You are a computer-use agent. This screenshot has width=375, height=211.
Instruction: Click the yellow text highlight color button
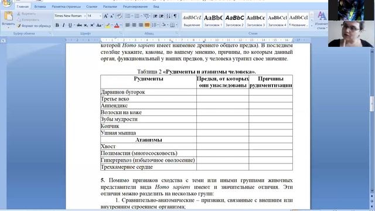pos(108,25)
